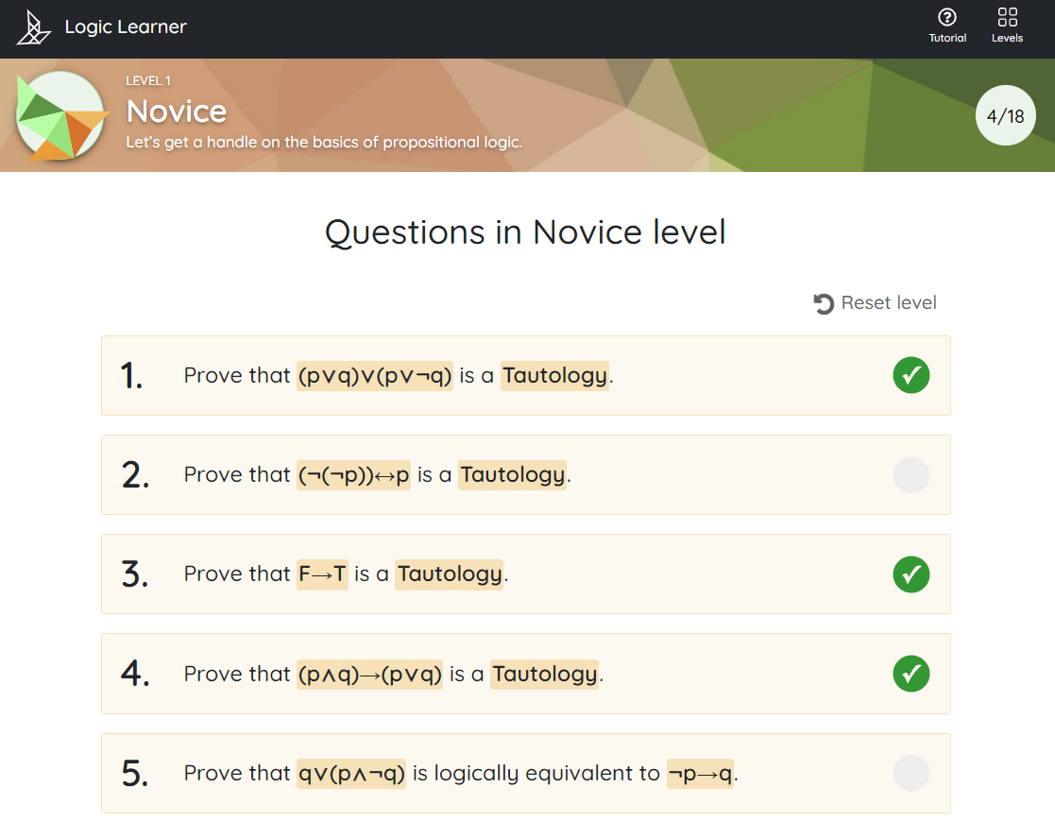Screen dimensions: 1055x822
Task: Click the Reset level undo arrow icon
Action: pyautogui.click(x=824, y=303)
